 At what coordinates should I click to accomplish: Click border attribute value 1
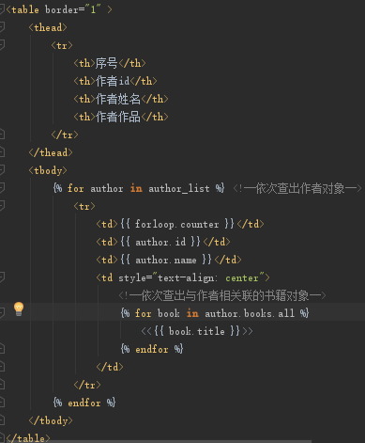(93, 9)
